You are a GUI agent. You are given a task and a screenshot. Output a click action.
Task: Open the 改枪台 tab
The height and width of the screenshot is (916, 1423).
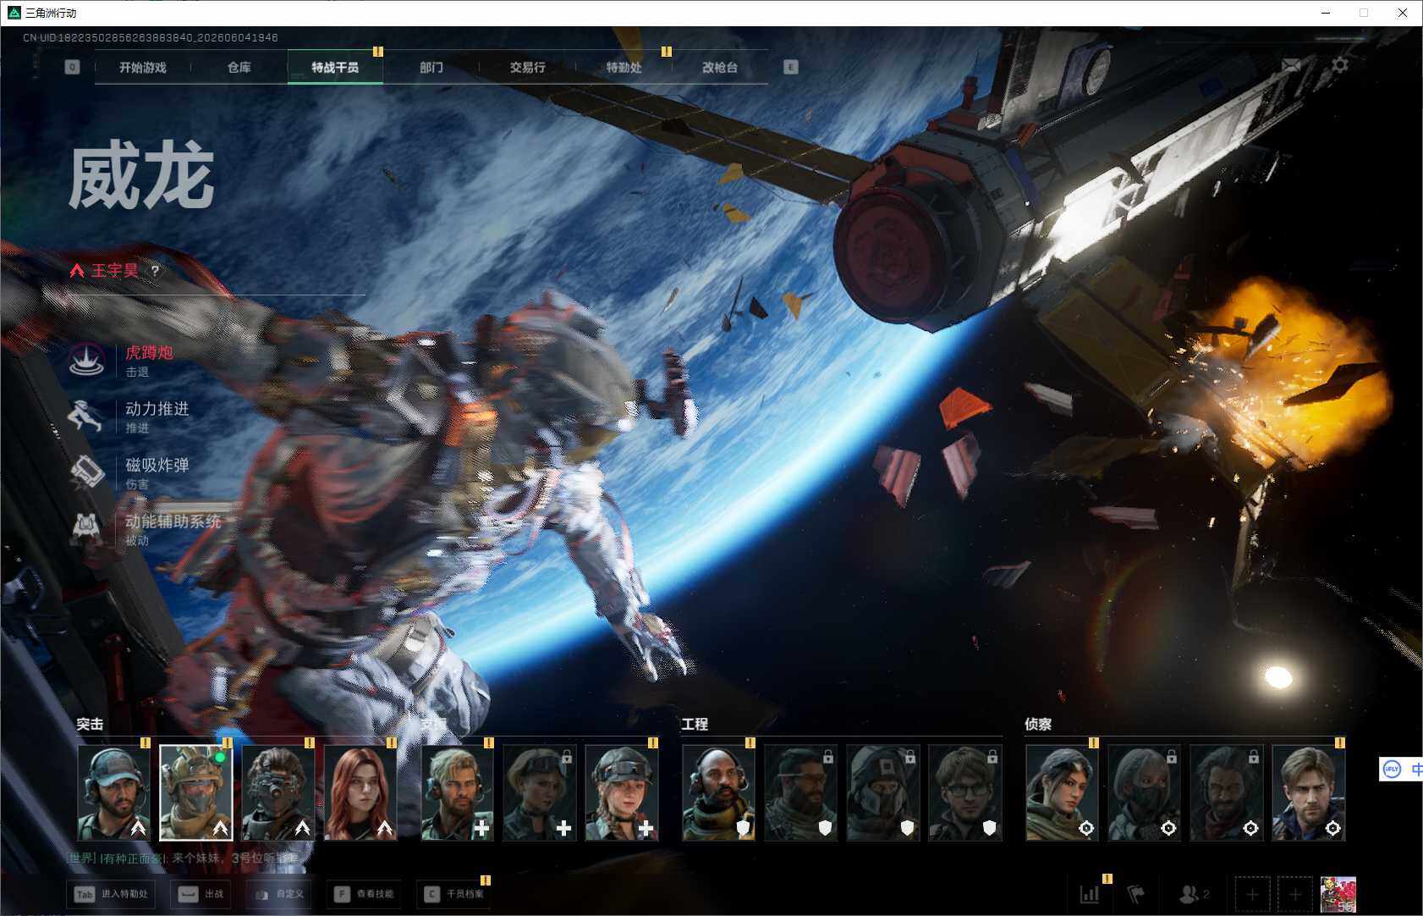point(720,67)
